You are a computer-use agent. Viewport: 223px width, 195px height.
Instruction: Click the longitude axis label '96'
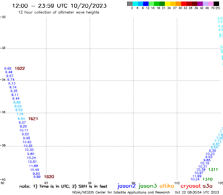click(x=90, y=183)
